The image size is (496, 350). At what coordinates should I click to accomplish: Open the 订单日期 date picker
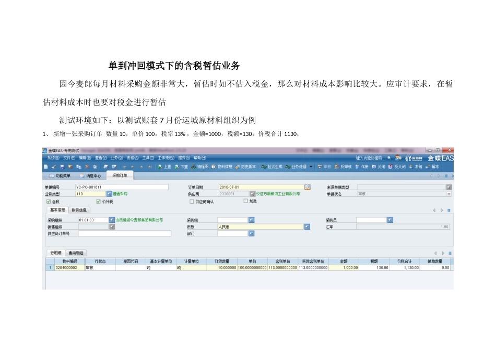308,186
